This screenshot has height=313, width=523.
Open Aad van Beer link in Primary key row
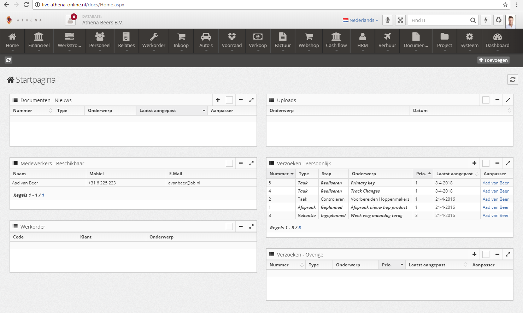(495, 183)
